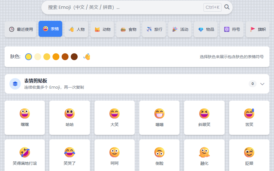Choose the 斜眼笑 squinting laugh emoji
Screen dimensions: 274x171
point(204,118)
